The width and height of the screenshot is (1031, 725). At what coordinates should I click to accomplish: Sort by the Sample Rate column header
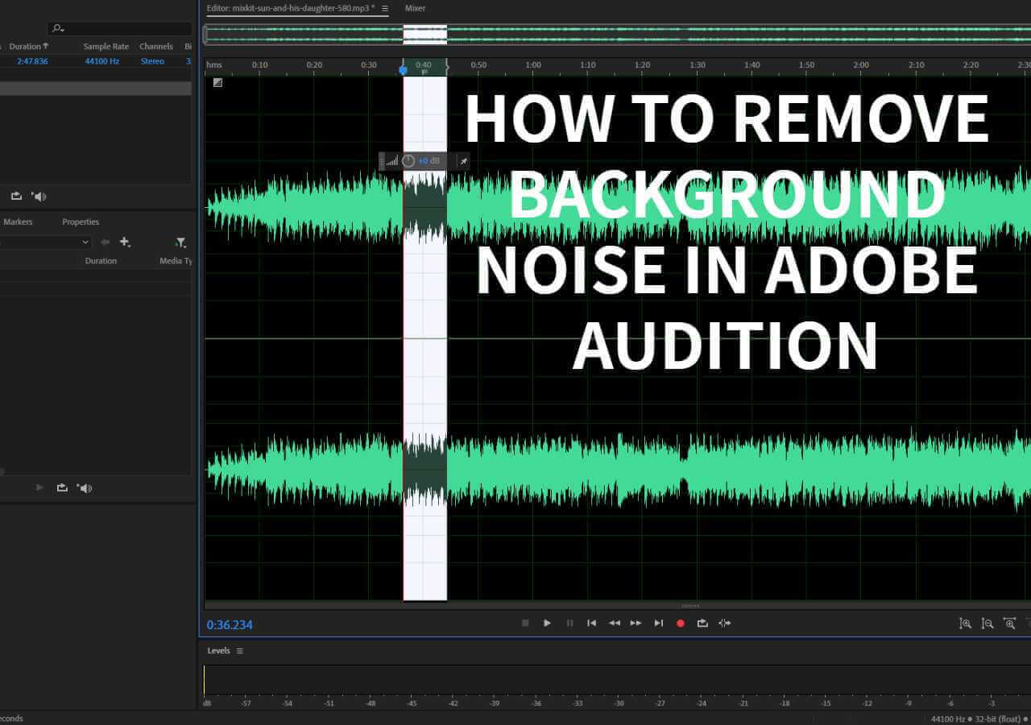pos(106,47)
